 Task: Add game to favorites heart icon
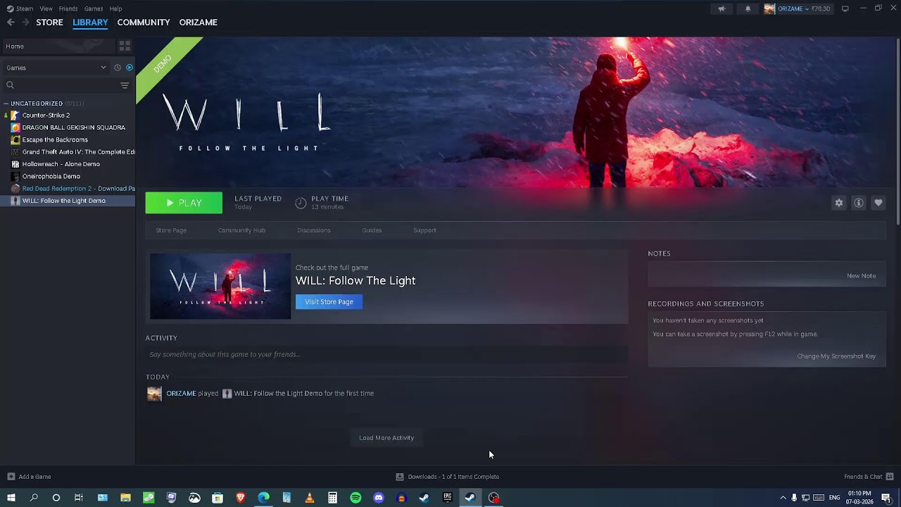tap(878, 203)
